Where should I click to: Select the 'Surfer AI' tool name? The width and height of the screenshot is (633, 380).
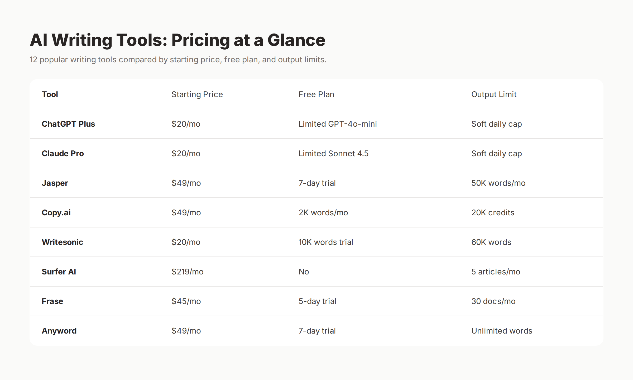59,272
